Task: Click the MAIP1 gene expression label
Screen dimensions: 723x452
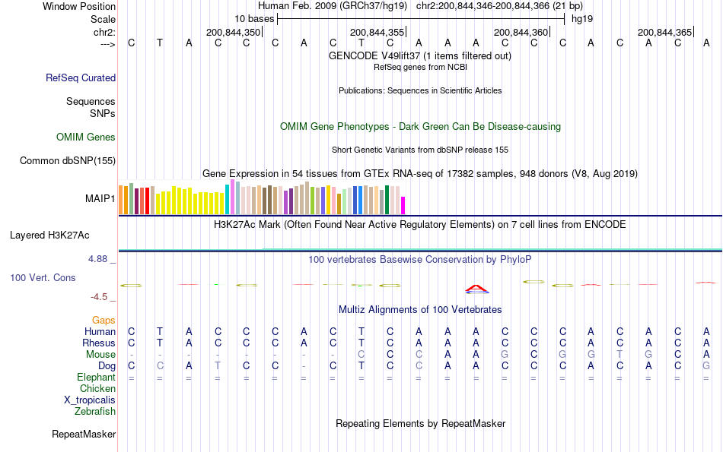Action: click(100, 198)
